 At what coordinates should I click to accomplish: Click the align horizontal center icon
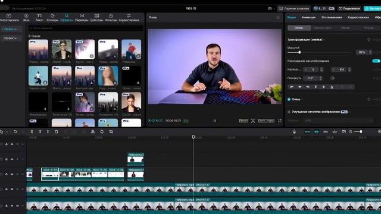coord(300,87)
